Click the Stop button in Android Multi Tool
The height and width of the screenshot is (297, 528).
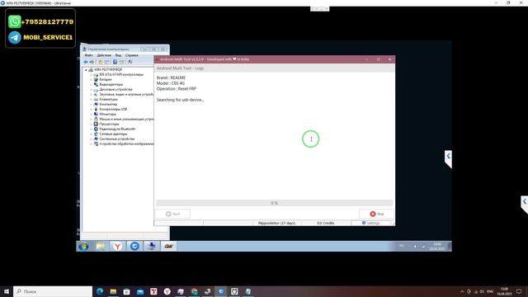tap(376, 214)
